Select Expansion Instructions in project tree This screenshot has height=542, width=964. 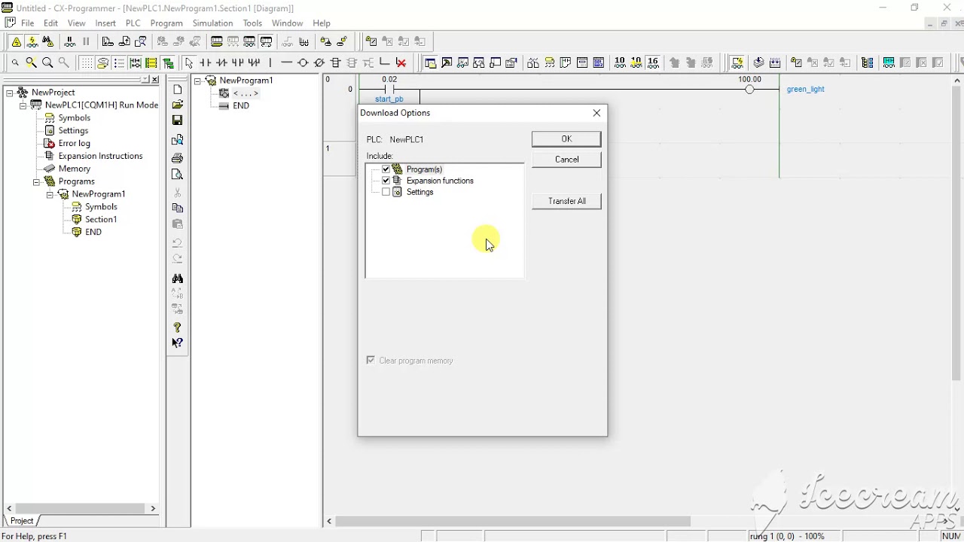pyautogui.click(x=100, y=156)
